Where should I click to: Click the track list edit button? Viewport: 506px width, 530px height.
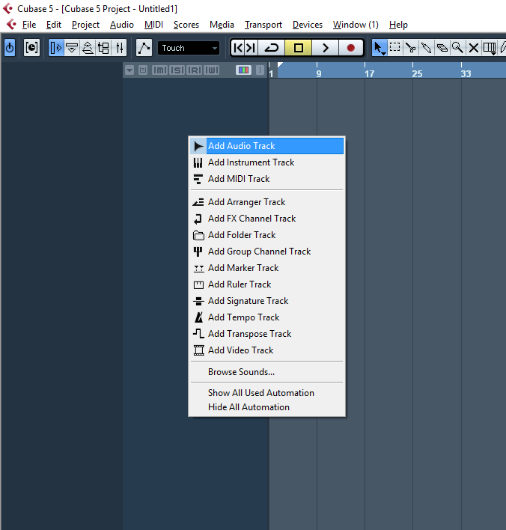[x=143, y=70]
